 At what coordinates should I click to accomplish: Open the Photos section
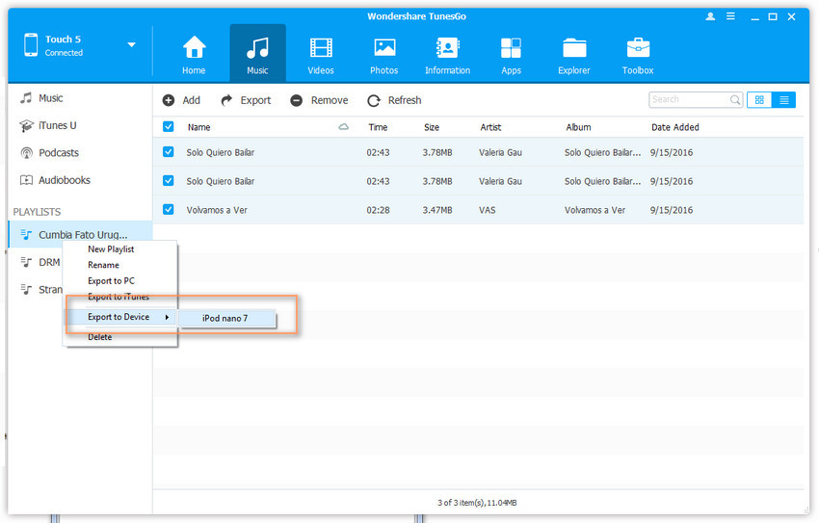[x=384, y=53]
